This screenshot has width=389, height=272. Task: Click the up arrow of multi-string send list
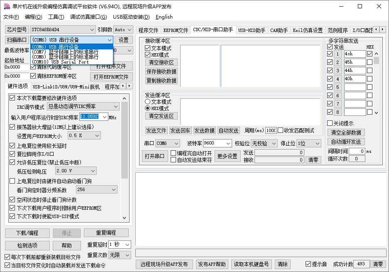(377, 54)
